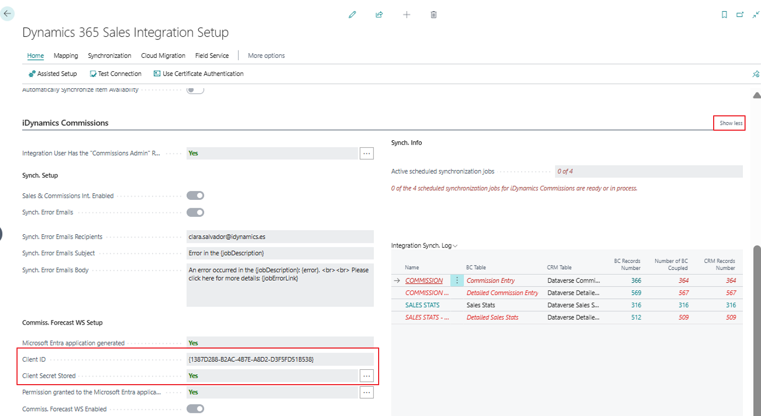Viewport: 761px width, 416px height.
Task: Click Synch. Error Emails Body text area
Action: point(280,285)
